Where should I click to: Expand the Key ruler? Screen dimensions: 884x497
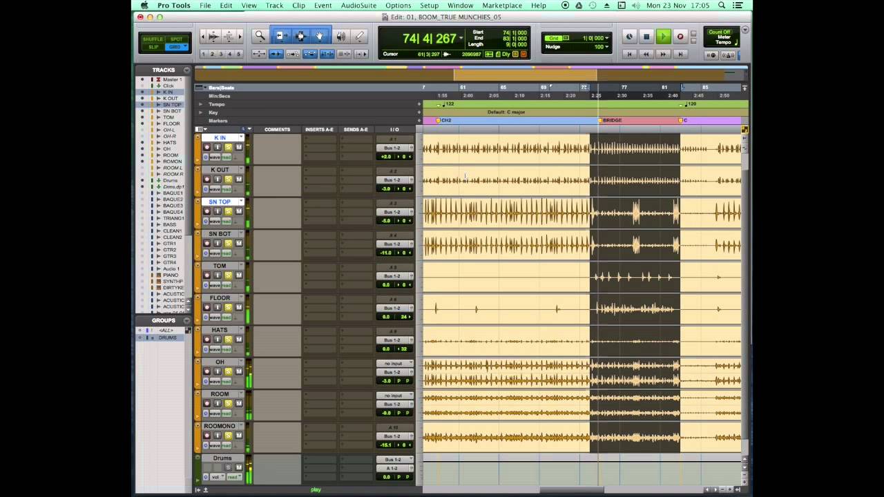[x=201, y=113]
